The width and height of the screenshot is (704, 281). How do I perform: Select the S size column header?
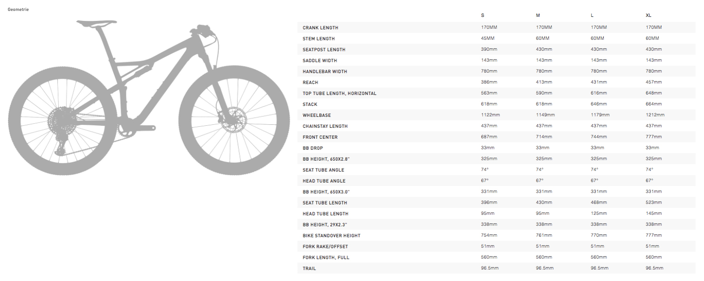pyautogui.click(x=483, y=16)
